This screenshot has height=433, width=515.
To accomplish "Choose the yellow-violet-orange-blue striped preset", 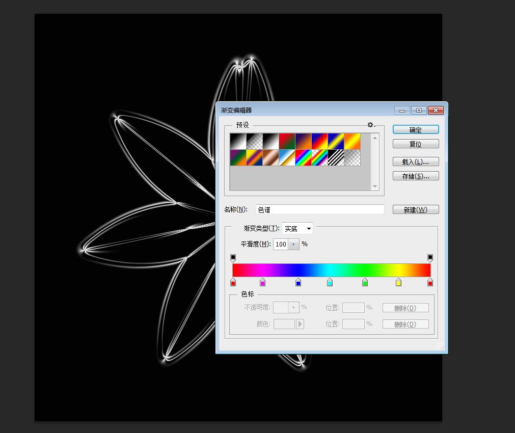I will pos(255,158).
